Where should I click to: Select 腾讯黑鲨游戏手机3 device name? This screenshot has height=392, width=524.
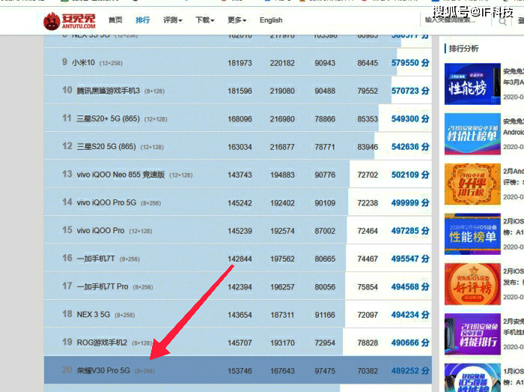pos(108,91)
